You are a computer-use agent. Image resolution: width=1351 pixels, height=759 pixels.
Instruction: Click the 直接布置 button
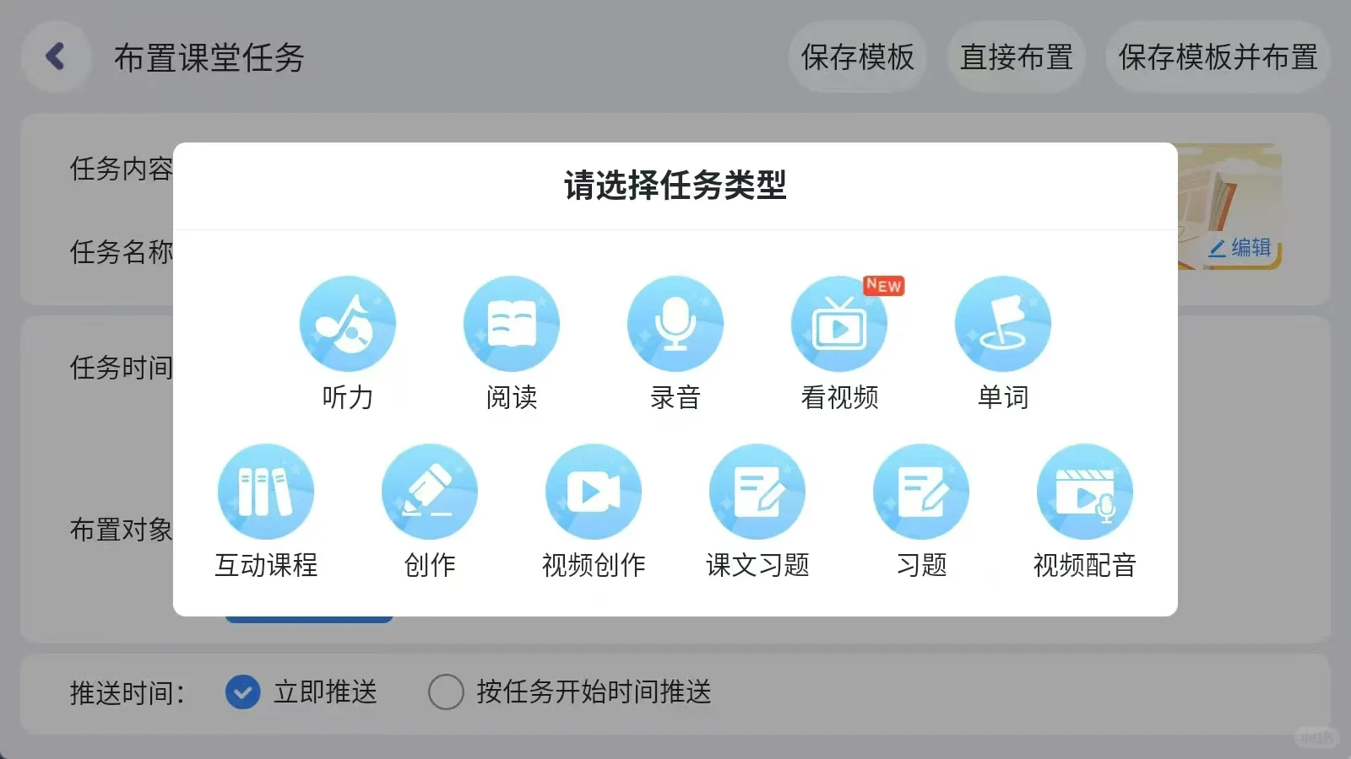coord(1017,57)
